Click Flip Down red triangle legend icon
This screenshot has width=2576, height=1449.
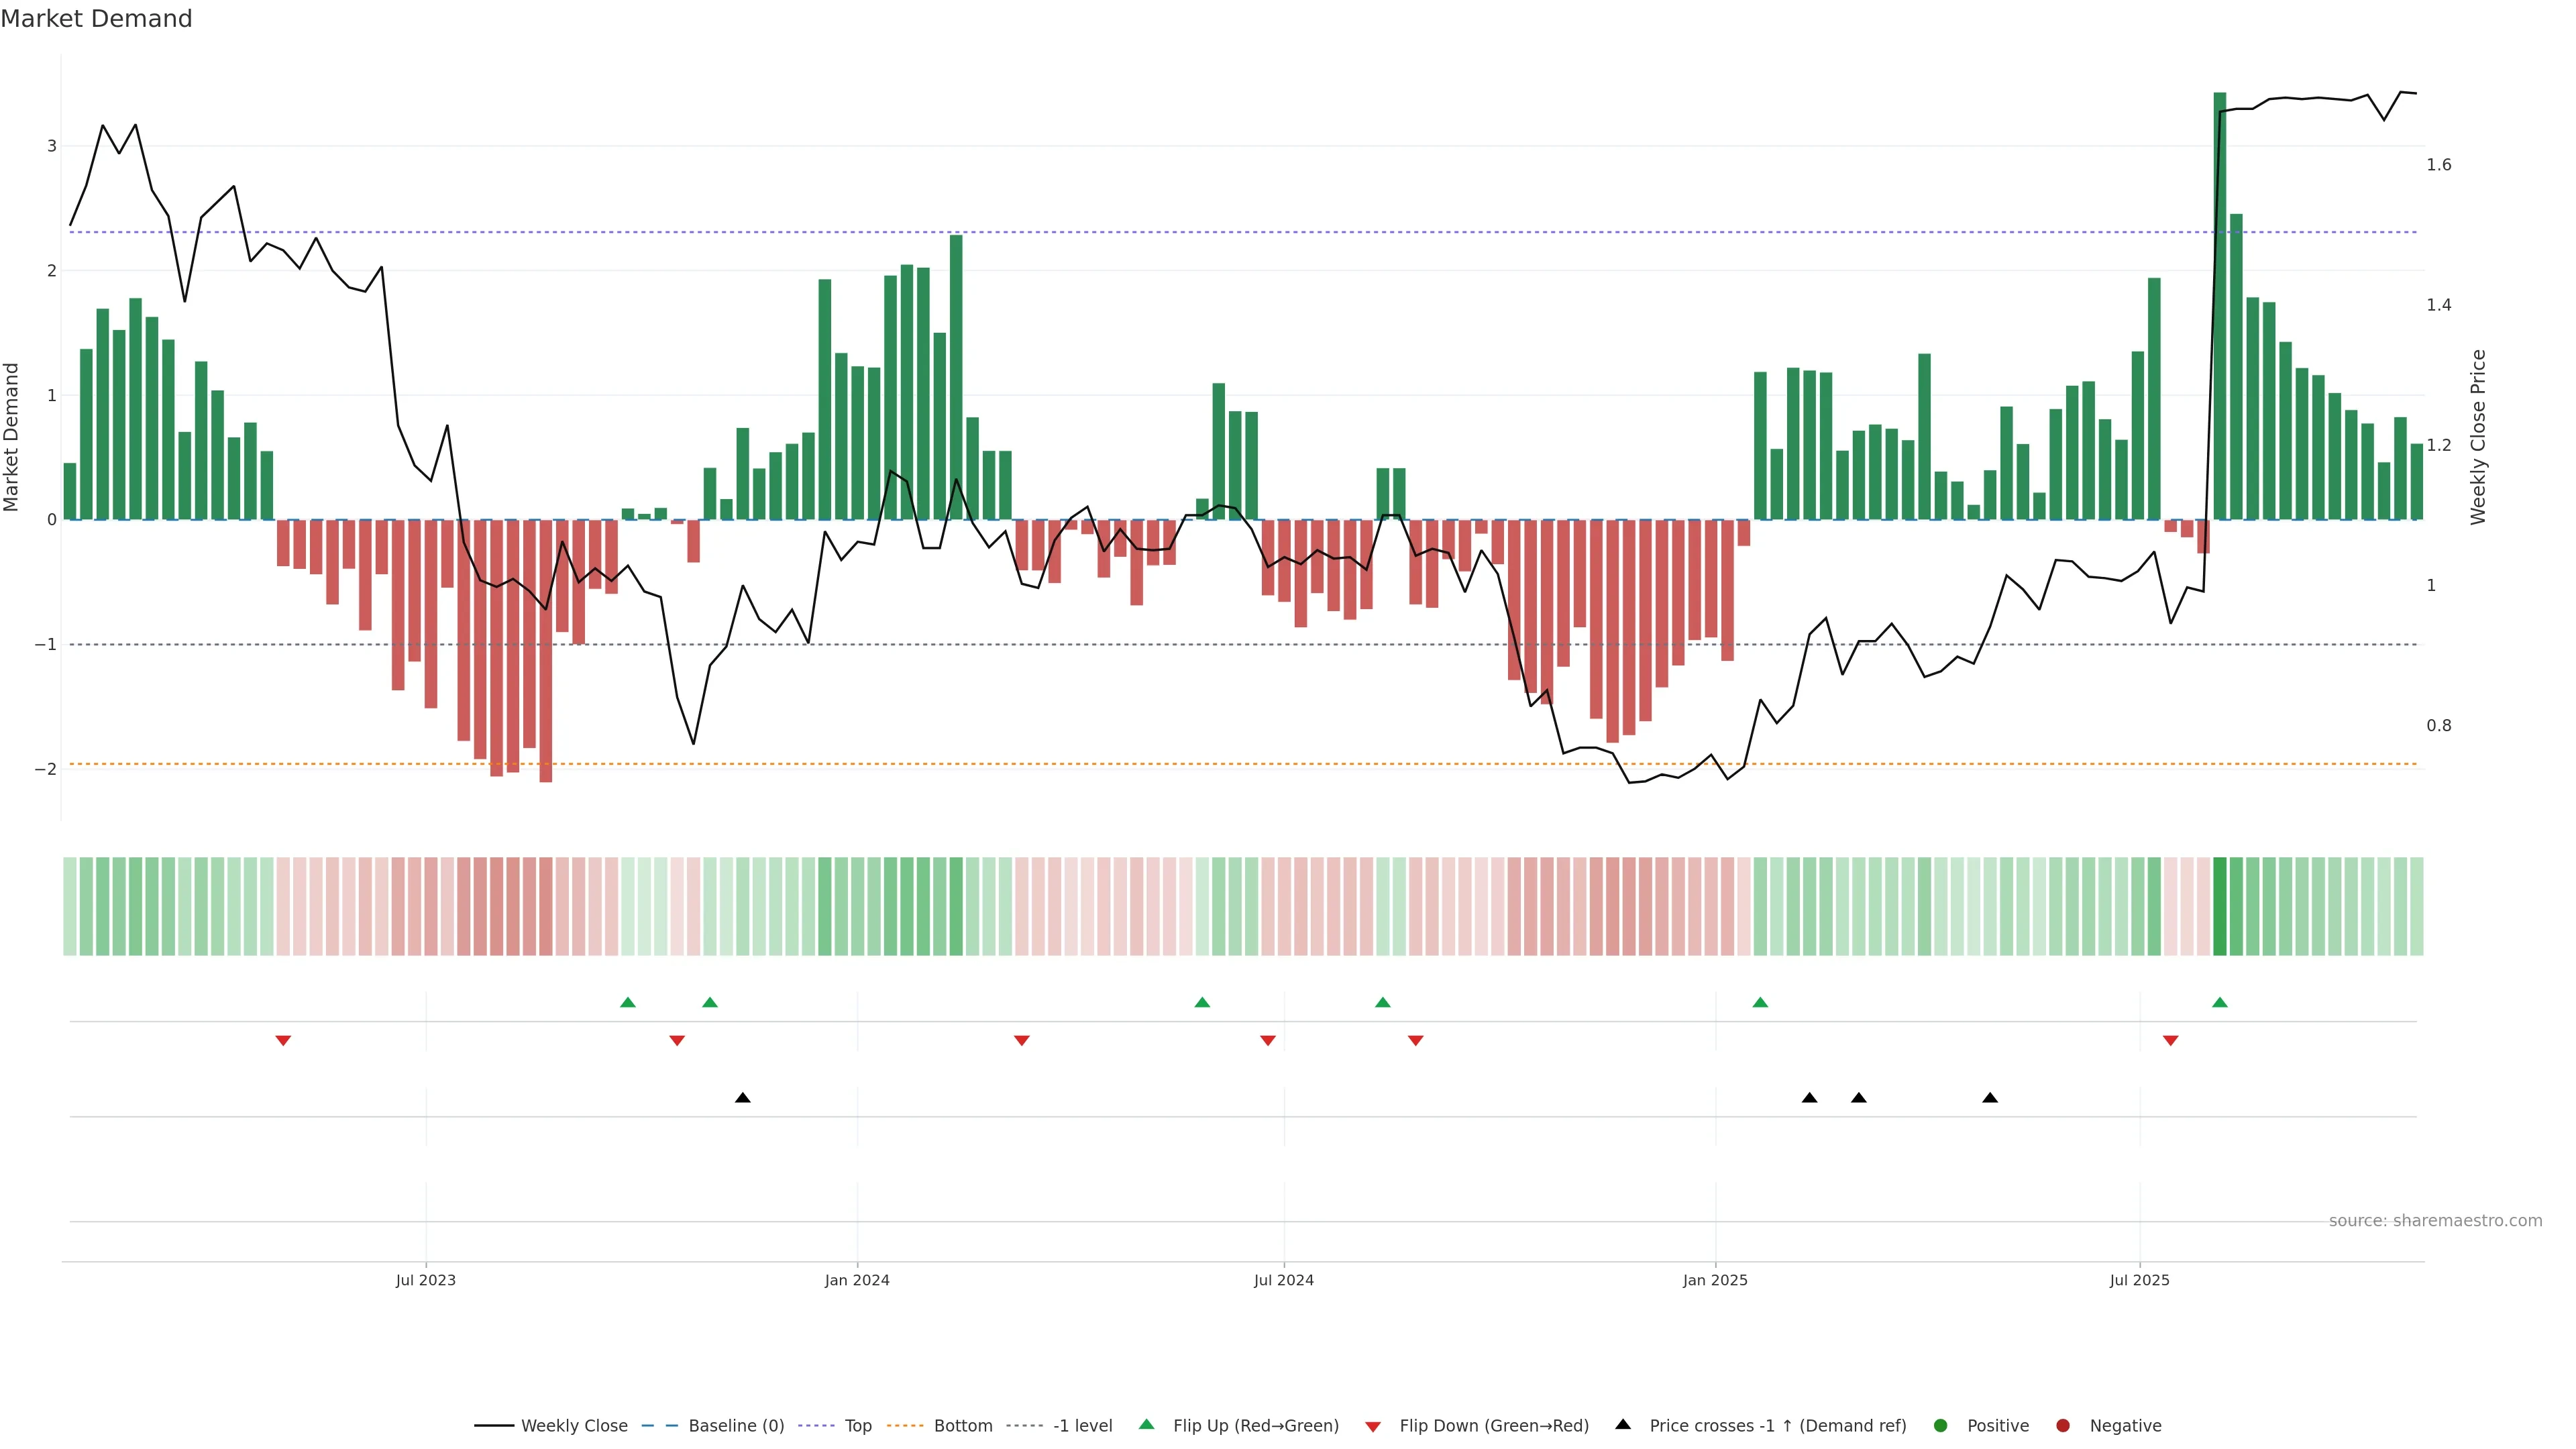pyautogui.click(x=1373, y=1427)
